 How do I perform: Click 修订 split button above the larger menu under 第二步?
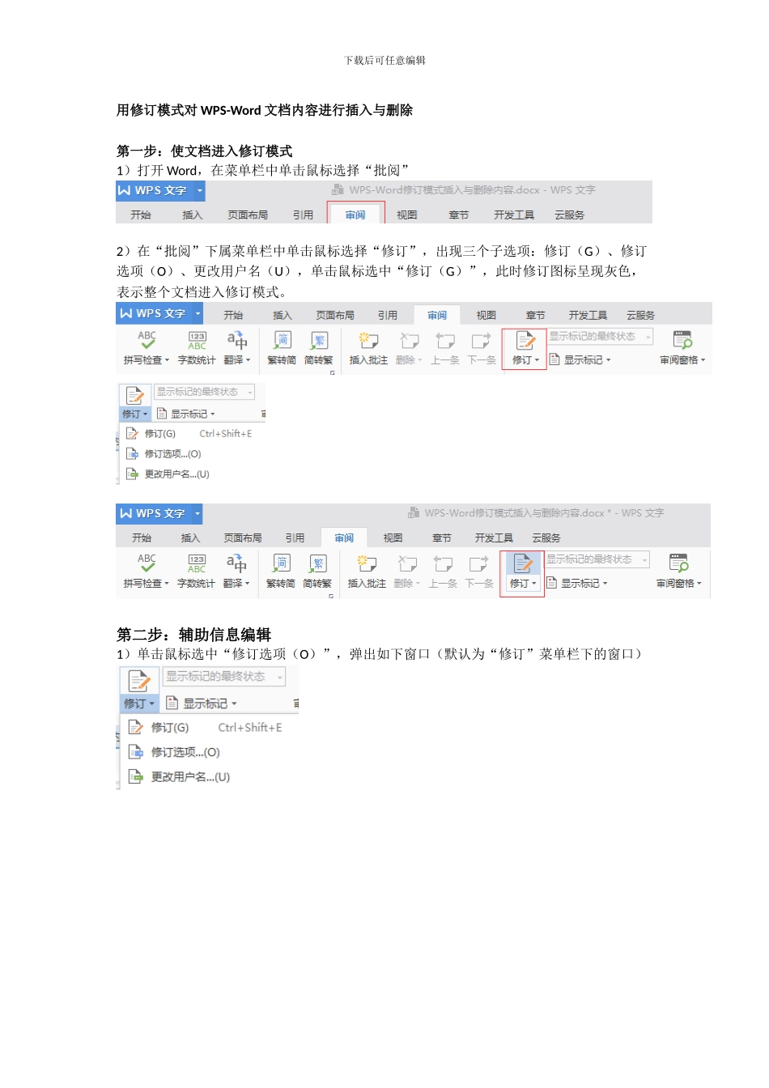[x=139, y=691]
